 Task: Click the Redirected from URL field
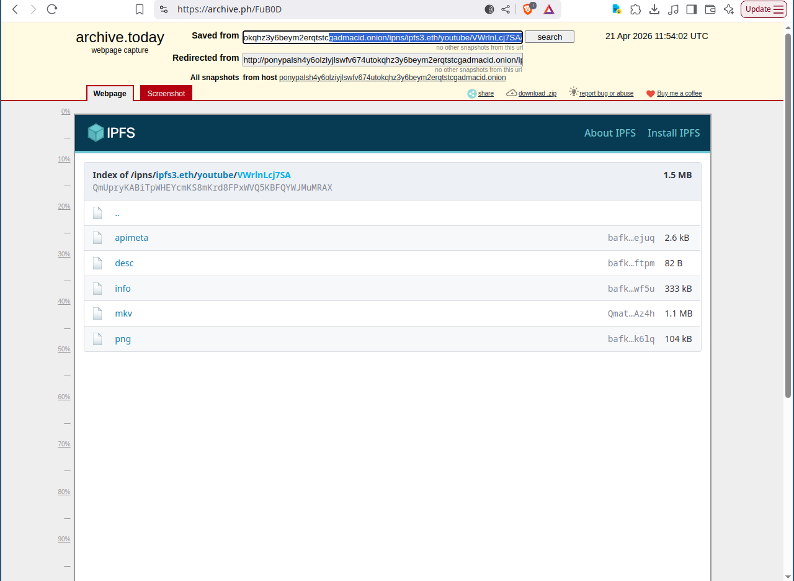coord(383,60)
